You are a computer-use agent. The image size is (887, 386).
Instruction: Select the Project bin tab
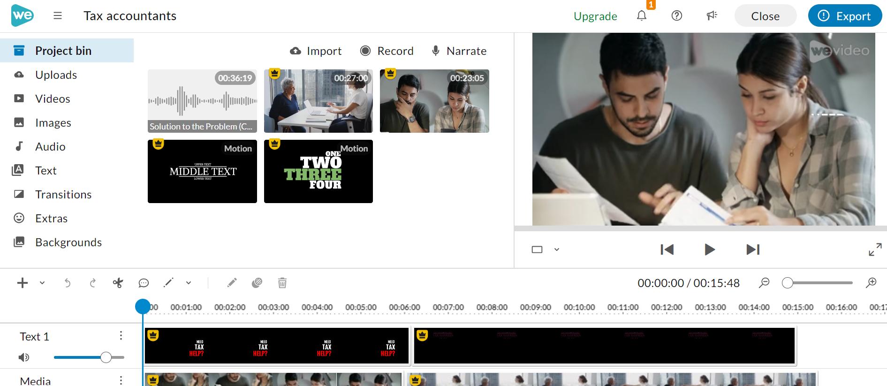click(x=67, y=51)
